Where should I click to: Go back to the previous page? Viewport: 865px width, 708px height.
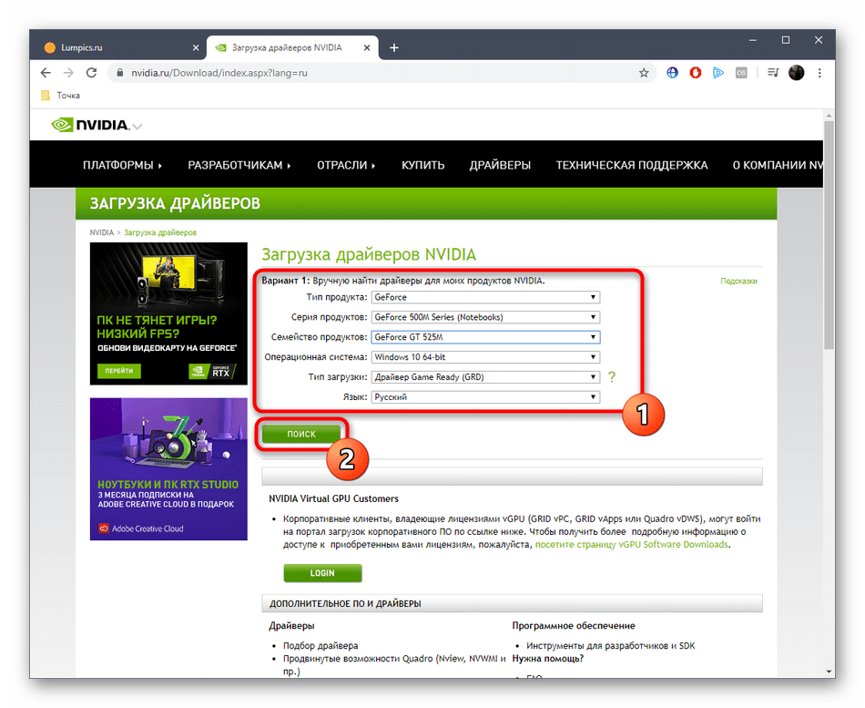pos(46,73)
